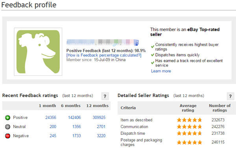Open help for Detailed Seller Ratings
Viewport: 236px width, 152px height.
click(x=230, y=96)
